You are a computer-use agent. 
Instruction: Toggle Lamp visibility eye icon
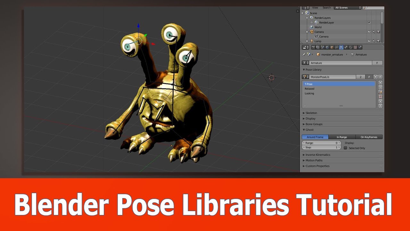(x=369, y=41)
